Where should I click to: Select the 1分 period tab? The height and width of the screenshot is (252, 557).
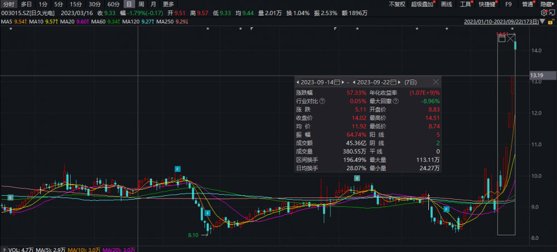43,4
